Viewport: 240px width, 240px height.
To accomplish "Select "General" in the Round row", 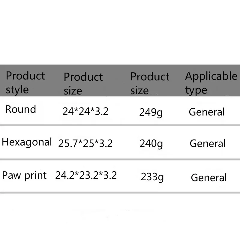I will point(207,112).
